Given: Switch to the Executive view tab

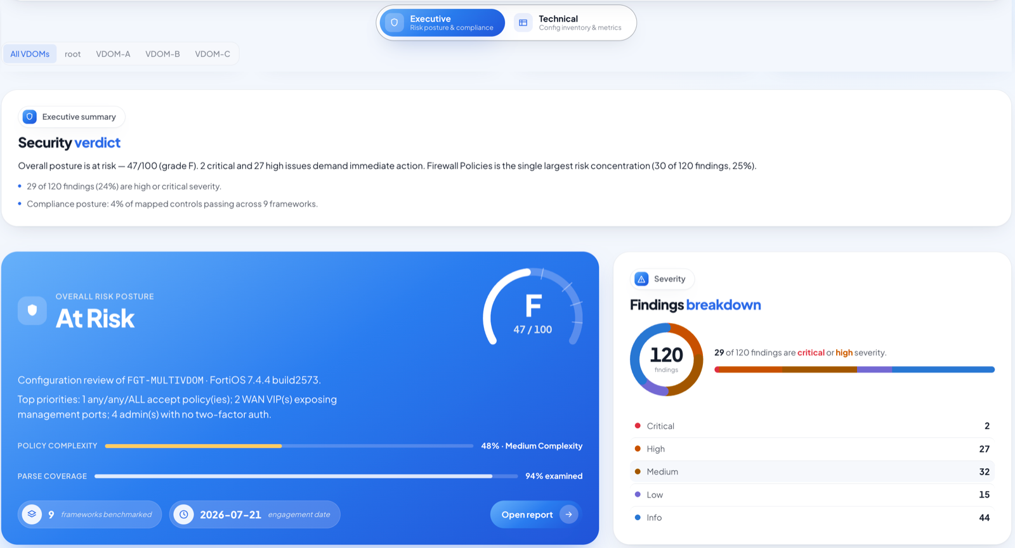Looking at the screenshot, I should [x=442, y=23].
